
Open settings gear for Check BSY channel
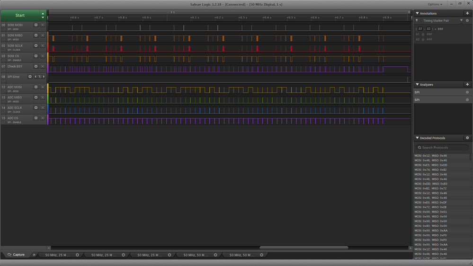point(36,66)
